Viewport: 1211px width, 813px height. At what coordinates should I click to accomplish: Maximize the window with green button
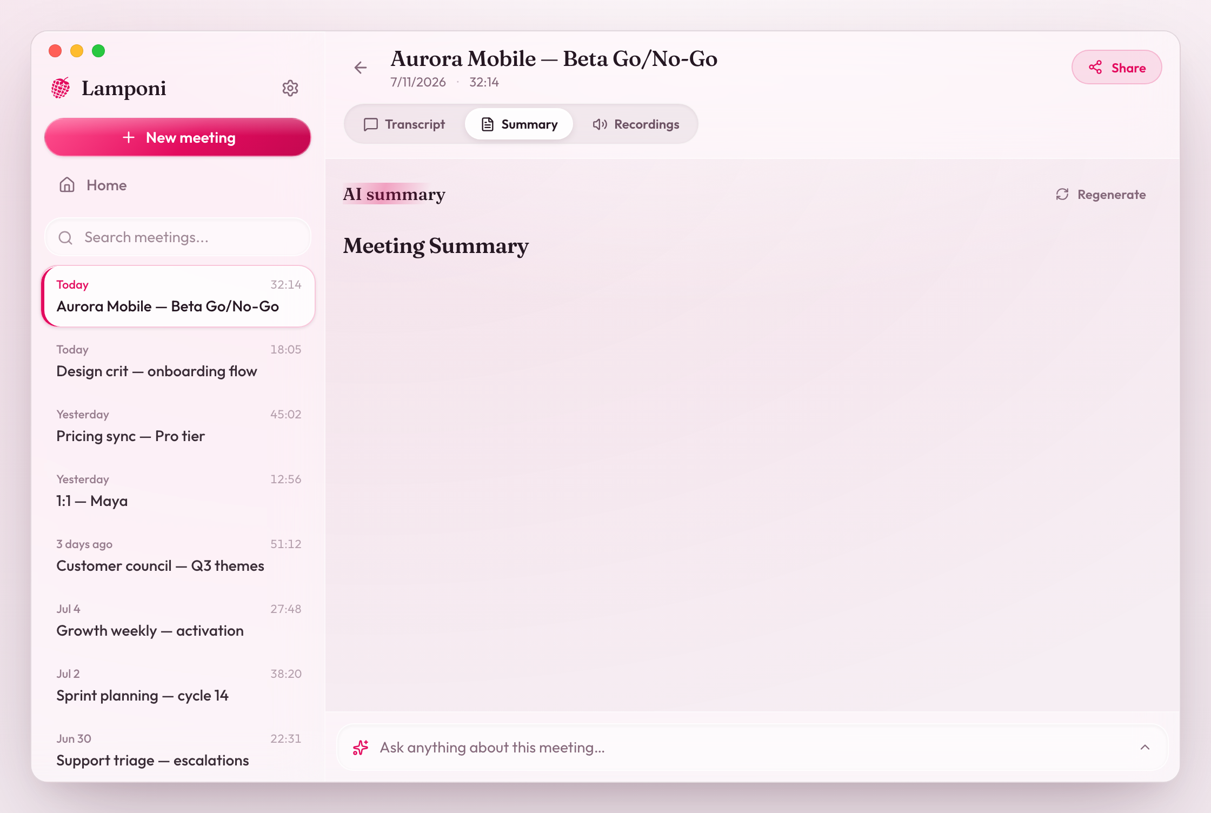coord(98,51)
